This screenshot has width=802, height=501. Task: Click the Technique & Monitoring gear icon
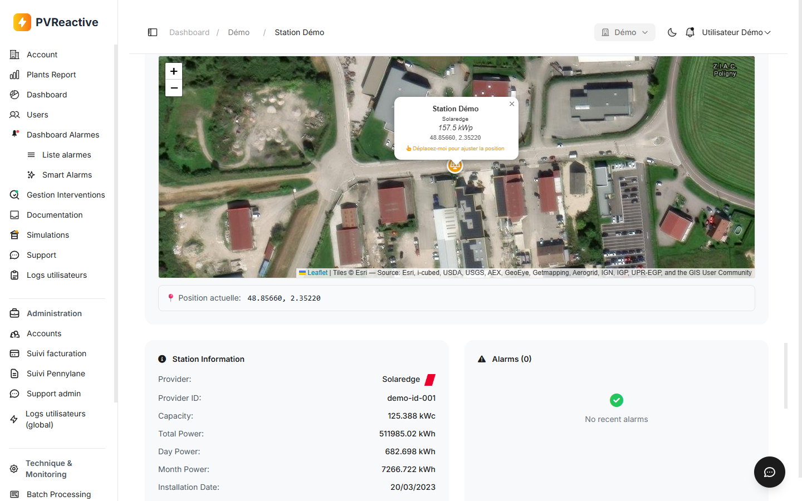(x=14, y=469)
